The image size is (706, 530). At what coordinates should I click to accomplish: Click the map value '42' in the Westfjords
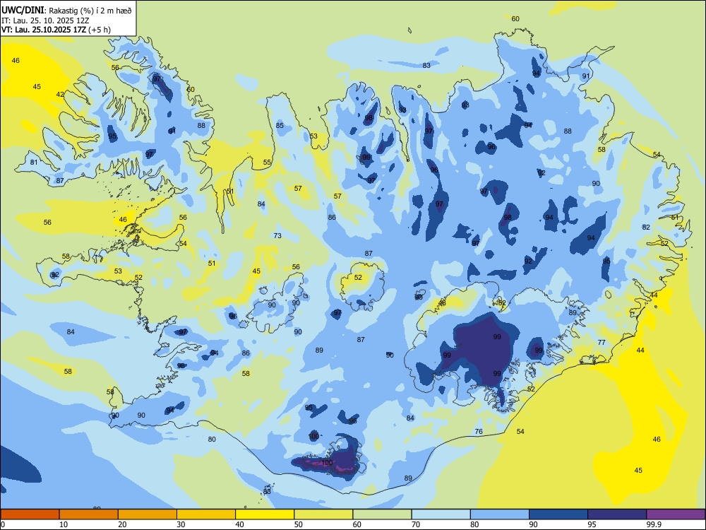point(60,95)
